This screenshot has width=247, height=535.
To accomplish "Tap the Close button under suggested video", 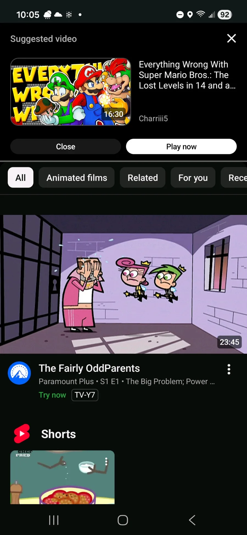I will point(66,147).
